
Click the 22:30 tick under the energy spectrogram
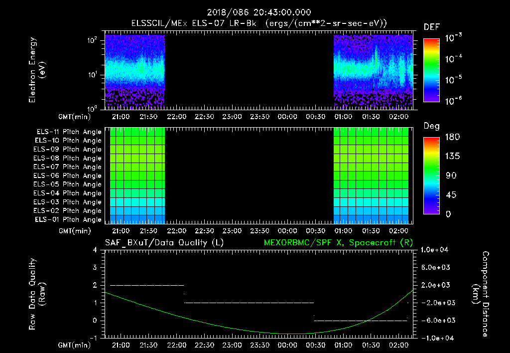pyautogui.click(x=204, y=116)
